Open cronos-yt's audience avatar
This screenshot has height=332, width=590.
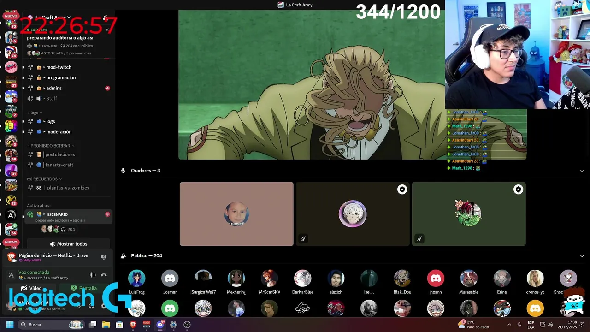tap(535, 278)
